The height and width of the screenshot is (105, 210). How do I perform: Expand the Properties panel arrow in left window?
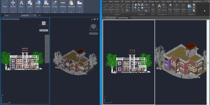(x=46, y=12)
